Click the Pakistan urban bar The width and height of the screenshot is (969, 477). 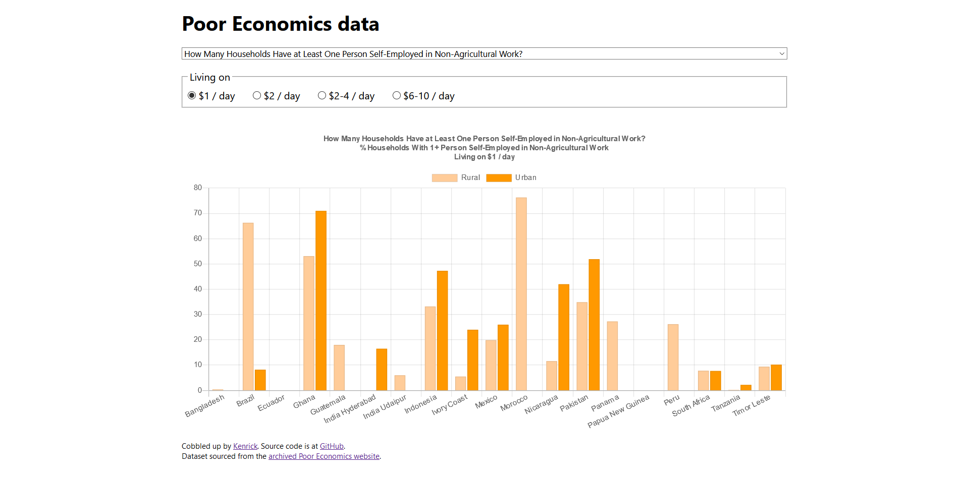[x=593, y=323]
